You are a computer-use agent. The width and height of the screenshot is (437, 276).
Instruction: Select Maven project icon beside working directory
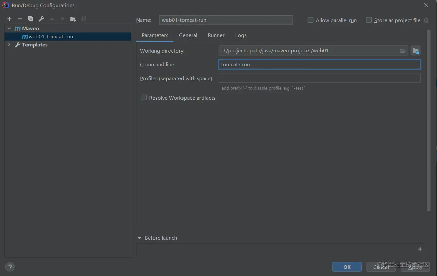click(416, 51)
